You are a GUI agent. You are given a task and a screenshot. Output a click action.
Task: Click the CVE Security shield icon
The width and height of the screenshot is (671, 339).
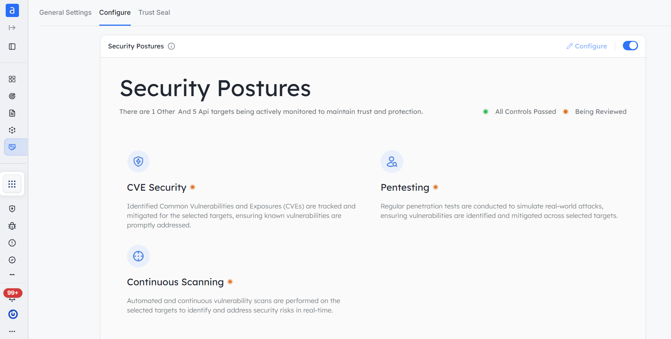(x=138, y=162)
